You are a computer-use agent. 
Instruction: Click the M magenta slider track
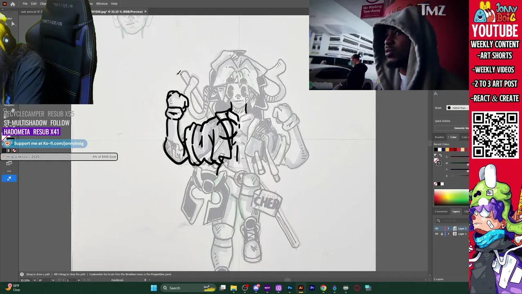coord(460,163)
